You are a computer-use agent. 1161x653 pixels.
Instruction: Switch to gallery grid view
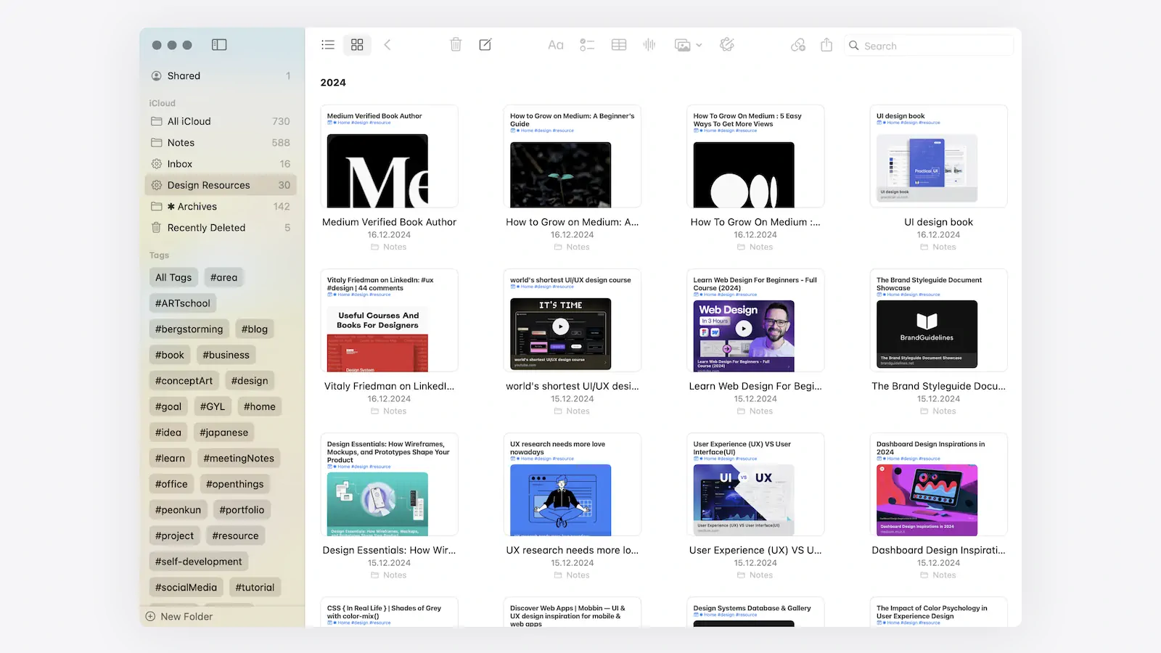(357, 45)
